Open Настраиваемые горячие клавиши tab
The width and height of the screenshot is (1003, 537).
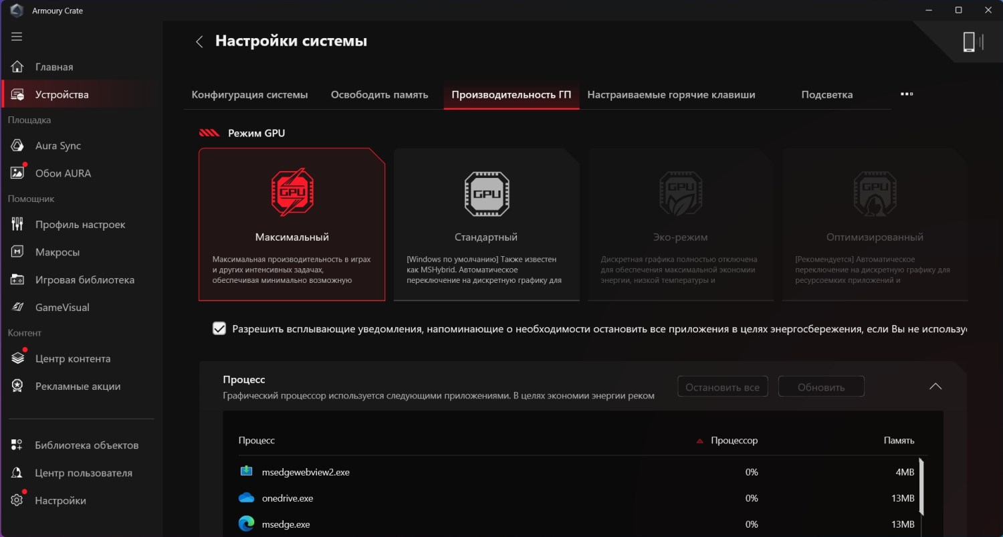(x=671, y=95)
